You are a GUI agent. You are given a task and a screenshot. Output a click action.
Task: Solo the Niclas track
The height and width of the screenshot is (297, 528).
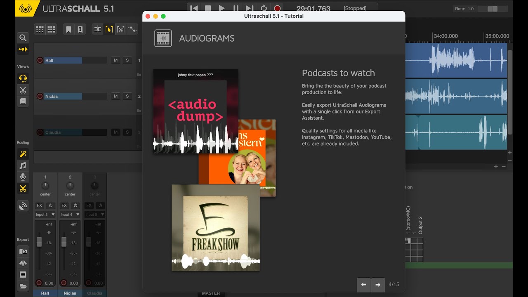click(127, 96)
